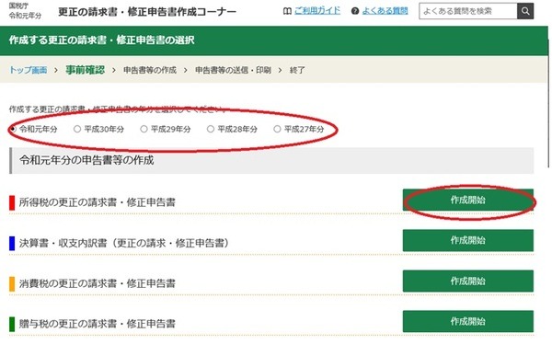Image resolution: width=552 pixels, height=344 pixels.
Task: Click the 申告書等の作成 breadcrumb step
Action: click(150, 70)
